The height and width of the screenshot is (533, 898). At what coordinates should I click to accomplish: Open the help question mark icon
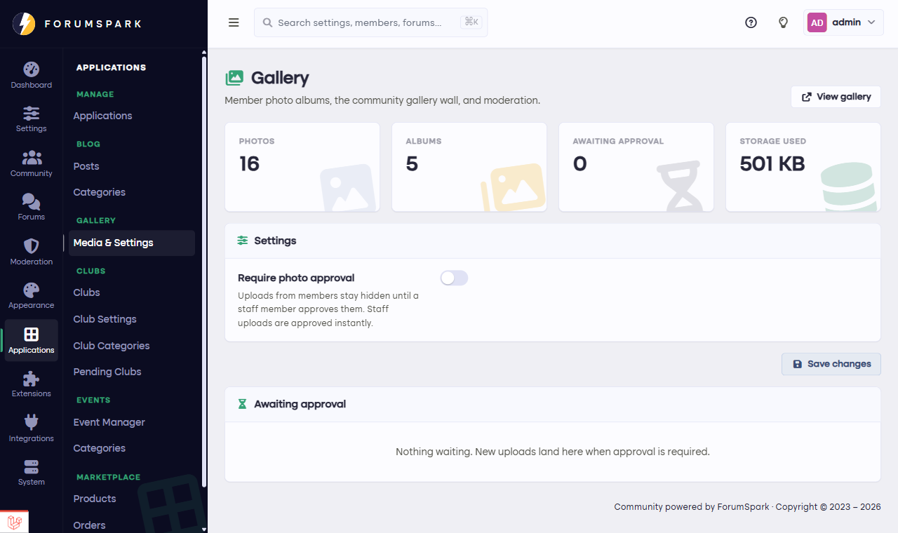pos(751,22)
